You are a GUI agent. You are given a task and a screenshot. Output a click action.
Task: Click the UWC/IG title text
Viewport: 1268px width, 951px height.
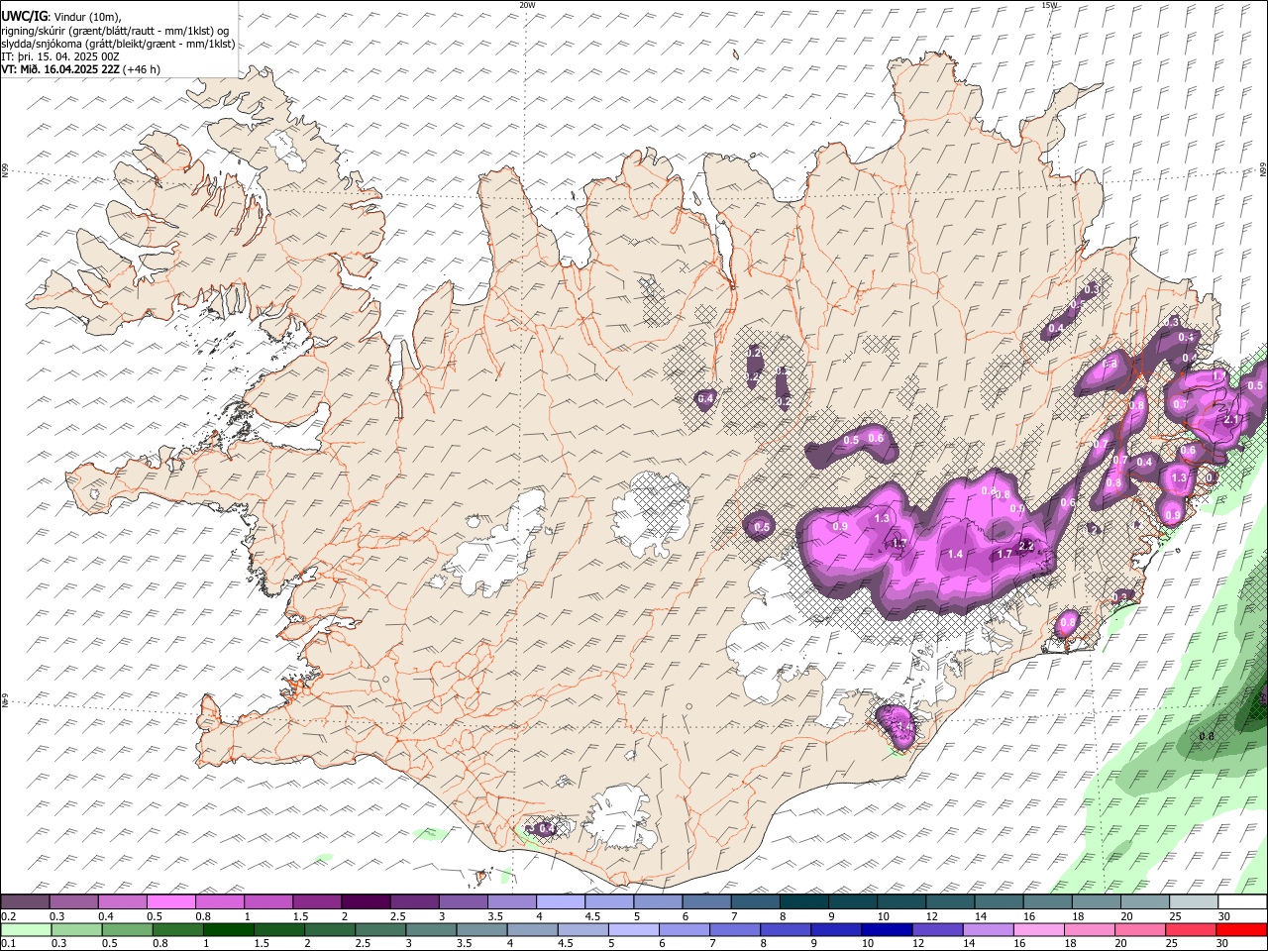[x=25, y=16]
